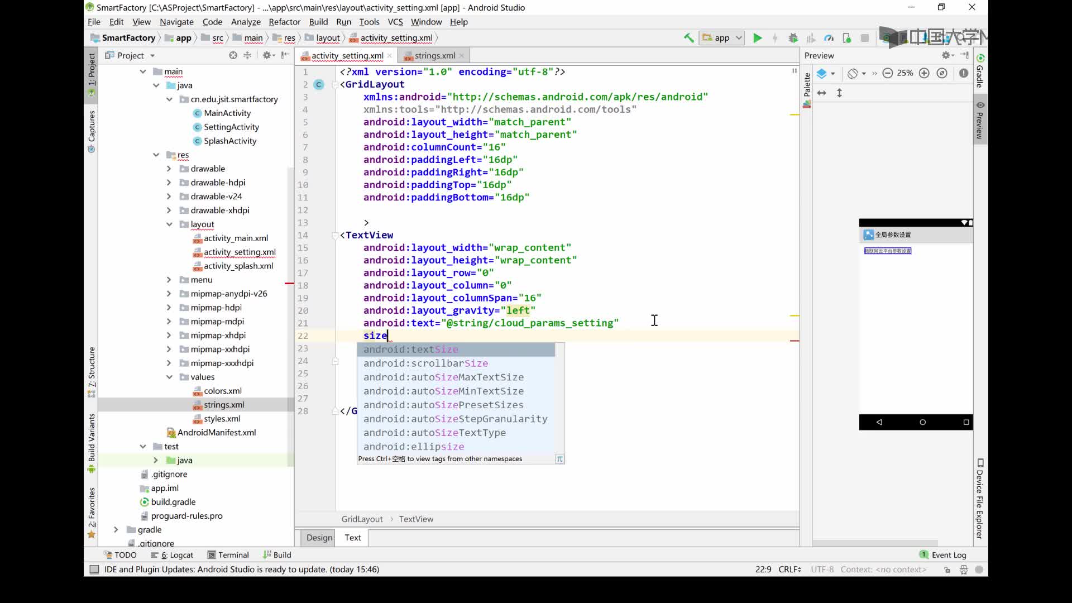Image resolution: width=1072 pixels, height=603 pixels.
Task: Open the orientation dropdown in Preview
Action: (x=856, y=73)
